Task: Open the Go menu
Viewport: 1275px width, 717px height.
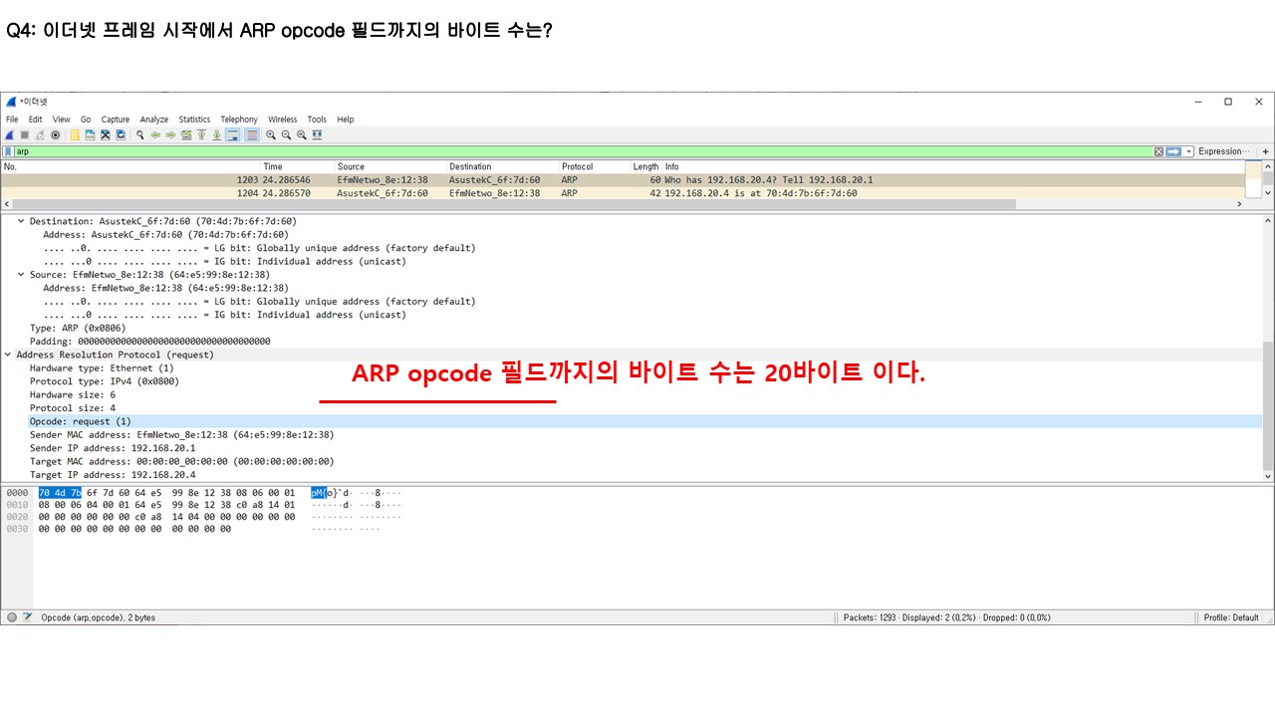Action: (86, 119)
